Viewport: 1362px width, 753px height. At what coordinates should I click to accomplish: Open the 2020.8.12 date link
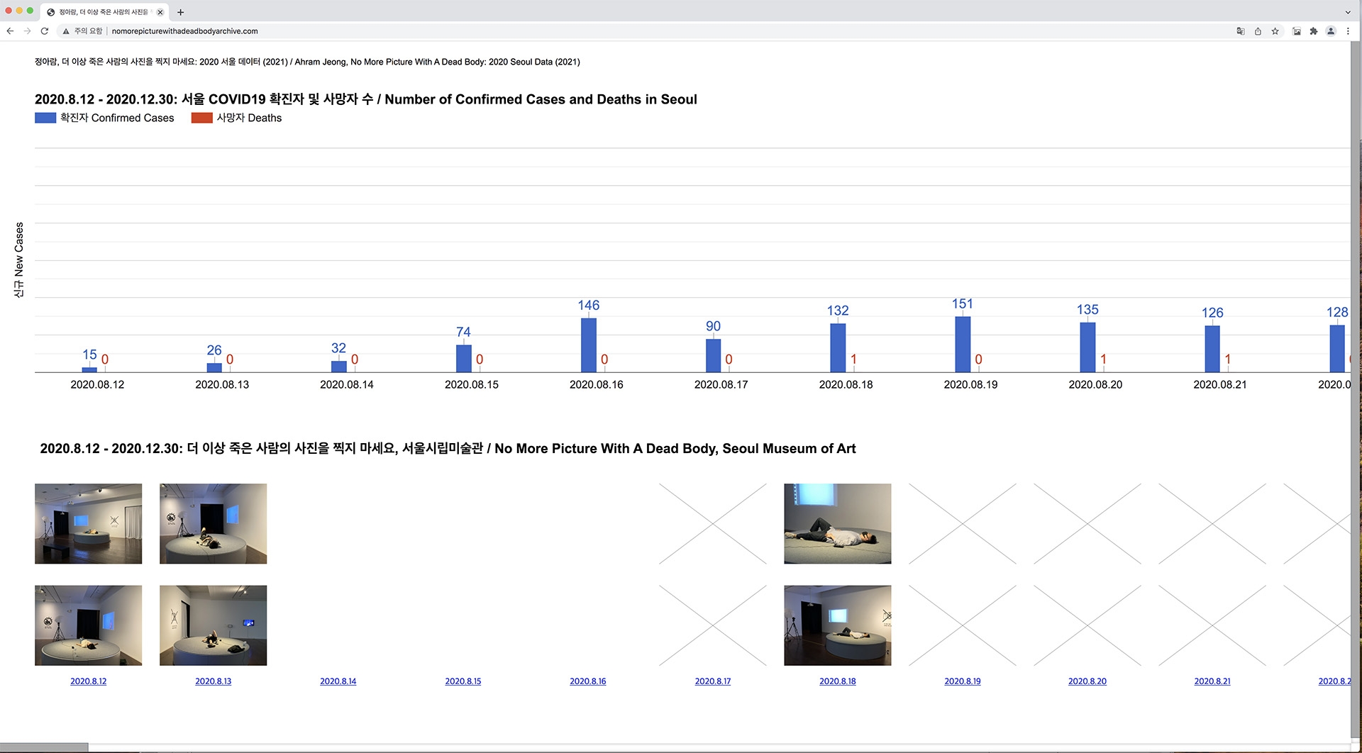pos(88,681)
